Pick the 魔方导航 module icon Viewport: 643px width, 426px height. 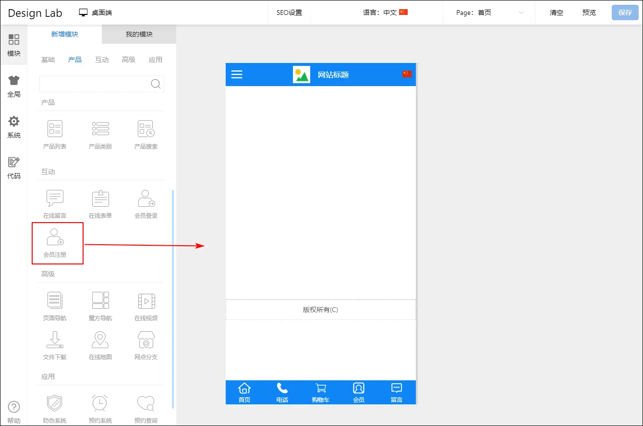[x=100, y=301]
